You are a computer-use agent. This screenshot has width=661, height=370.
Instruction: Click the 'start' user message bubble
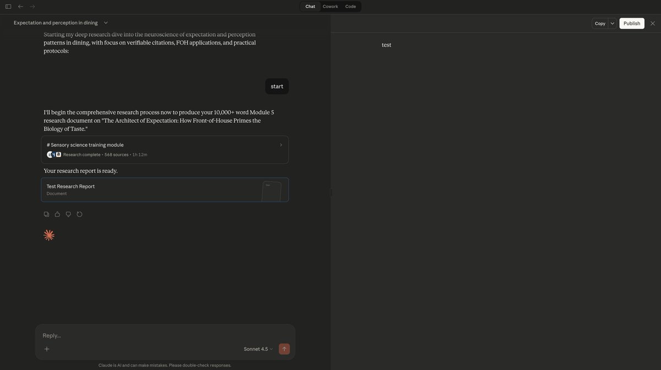click(277, 86)
